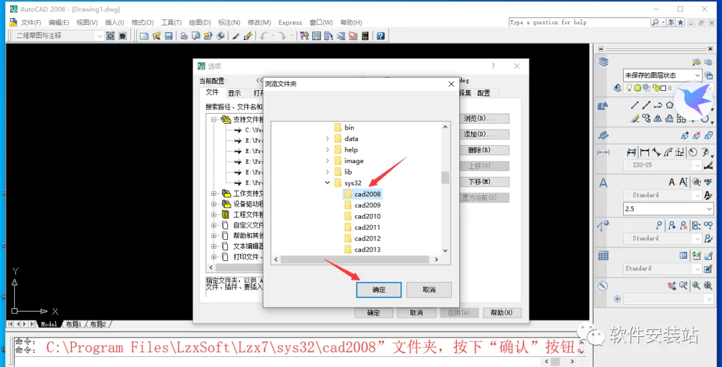Screen dimensions: 722x367
Task: Collapse the sys32 folder tree node
Action: pyautogui.click(x=328, y=182)
